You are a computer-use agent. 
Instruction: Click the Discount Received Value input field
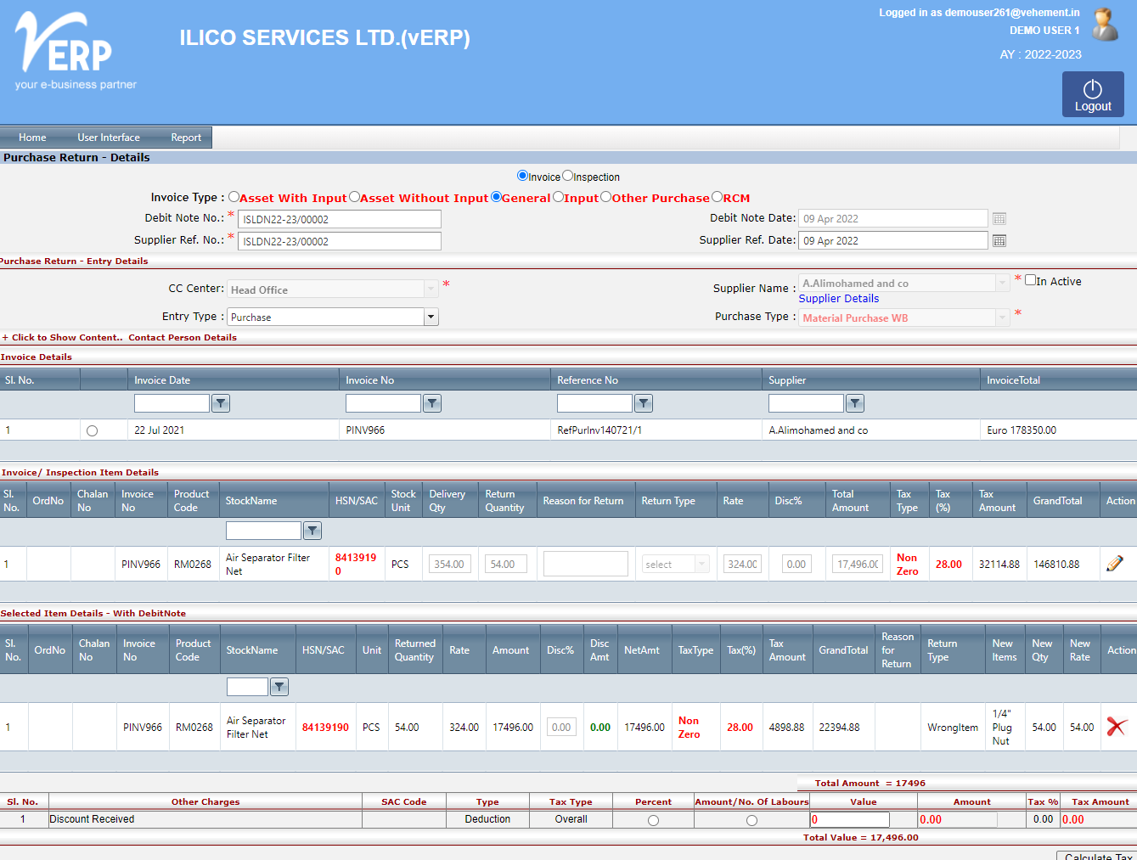click(850, 819)
